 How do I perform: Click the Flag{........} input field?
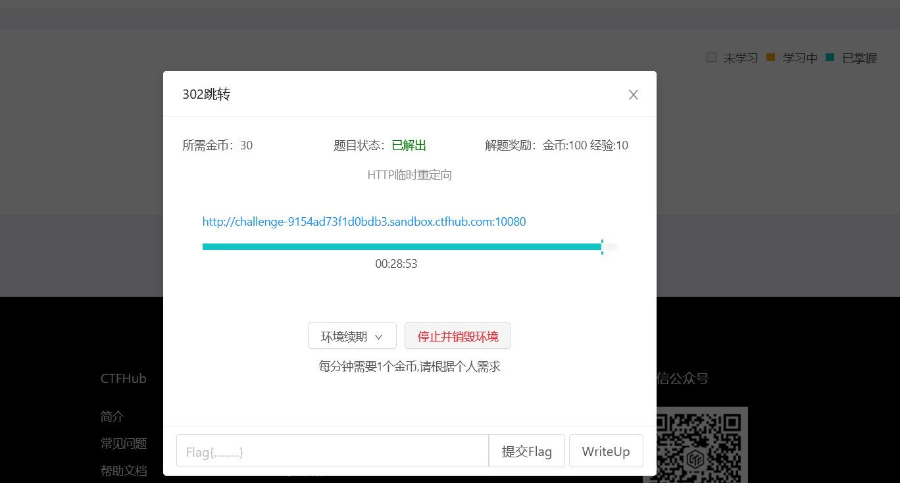[x=329, y=451]
